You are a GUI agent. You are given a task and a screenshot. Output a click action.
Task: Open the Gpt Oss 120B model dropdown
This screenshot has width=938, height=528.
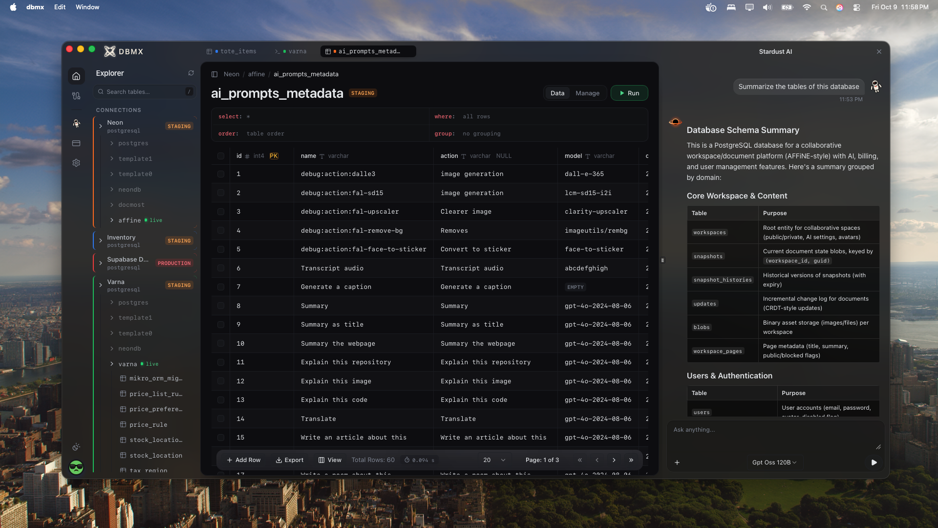tap(774, 462)
